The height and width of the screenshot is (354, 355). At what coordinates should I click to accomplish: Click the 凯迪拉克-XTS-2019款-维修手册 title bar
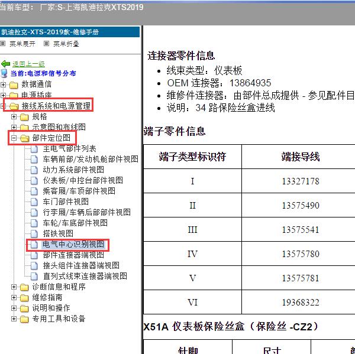click(70, 32)
